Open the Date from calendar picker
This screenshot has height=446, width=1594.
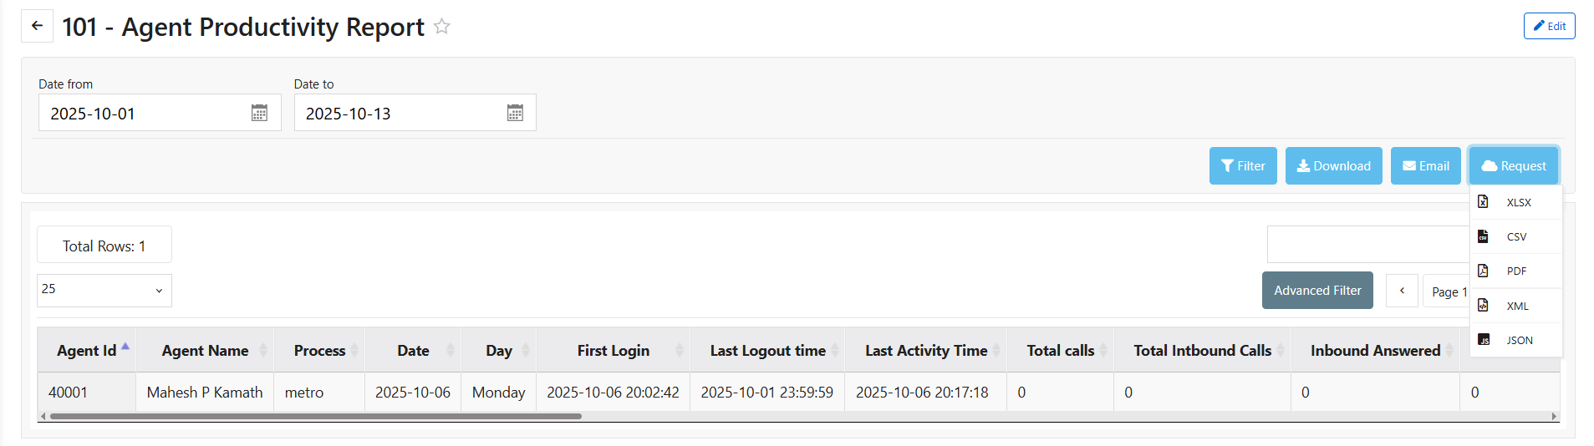coord(259,113)
